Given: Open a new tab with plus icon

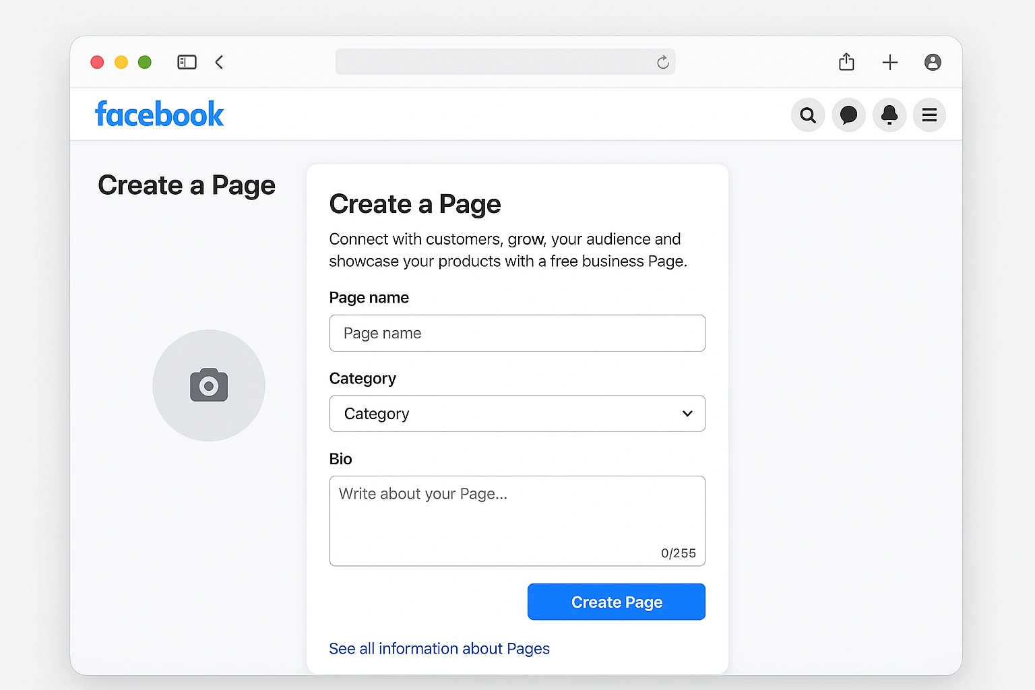Looking at the screenshot, I should [889, 62].
